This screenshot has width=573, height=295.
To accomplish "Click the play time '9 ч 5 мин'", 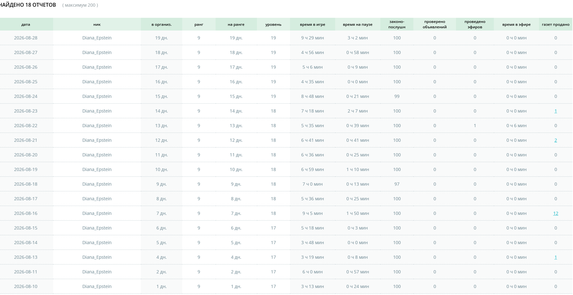I will 313,213.
